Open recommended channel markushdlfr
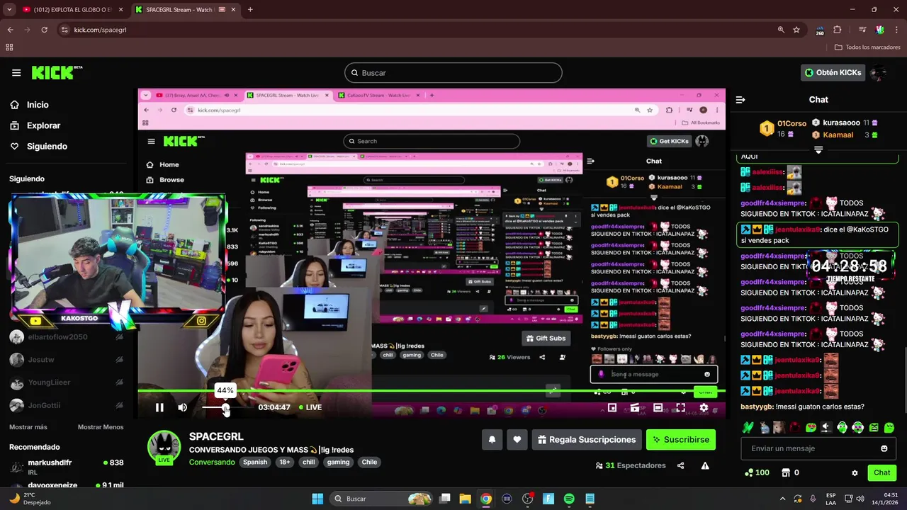Viewport: 907px width, 510px height. click(x=67, y=467)
